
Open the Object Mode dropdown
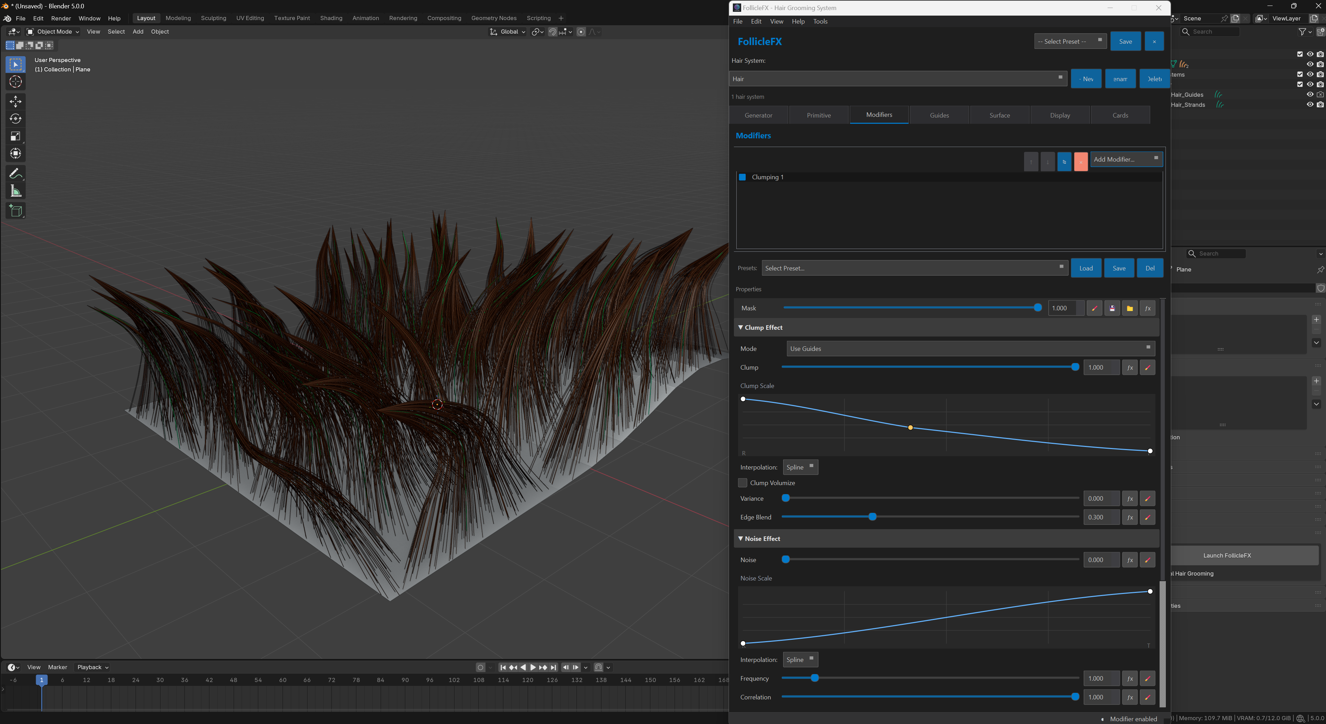point(51,32)
